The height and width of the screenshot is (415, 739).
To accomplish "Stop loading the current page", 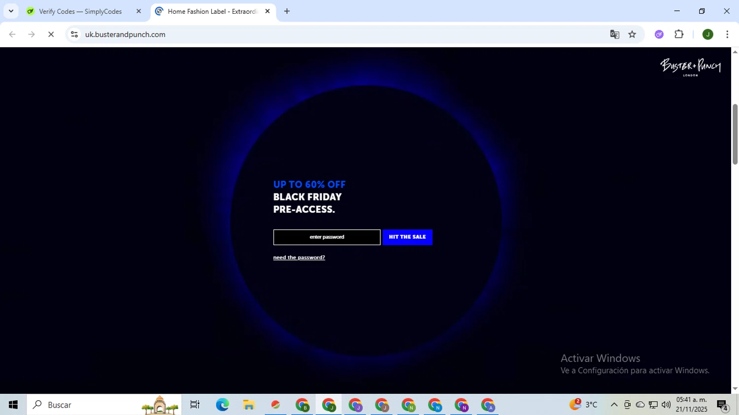I will (51, 34).
